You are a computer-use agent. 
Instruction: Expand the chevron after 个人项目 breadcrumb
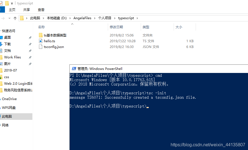115,18
